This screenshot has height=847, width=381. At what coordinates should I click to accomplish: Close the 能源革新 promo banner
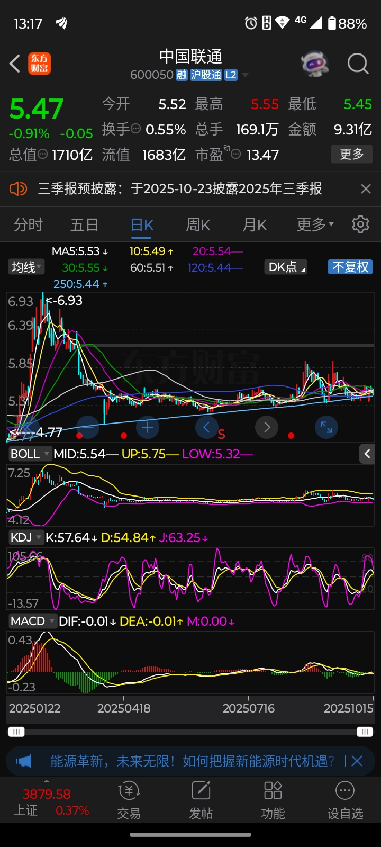point(357,761)
